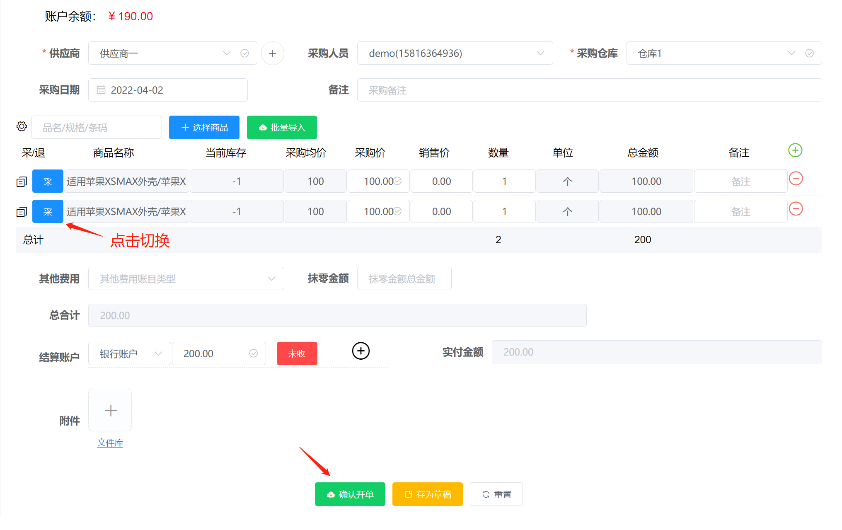Click the second row total amount 100.00
842x530 pixels.
646,211
